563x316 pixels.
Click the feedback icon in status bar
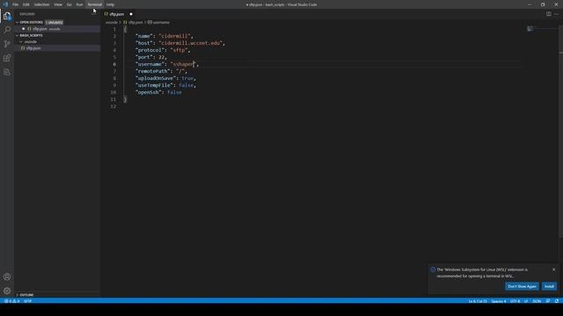(x=547, y=301)
